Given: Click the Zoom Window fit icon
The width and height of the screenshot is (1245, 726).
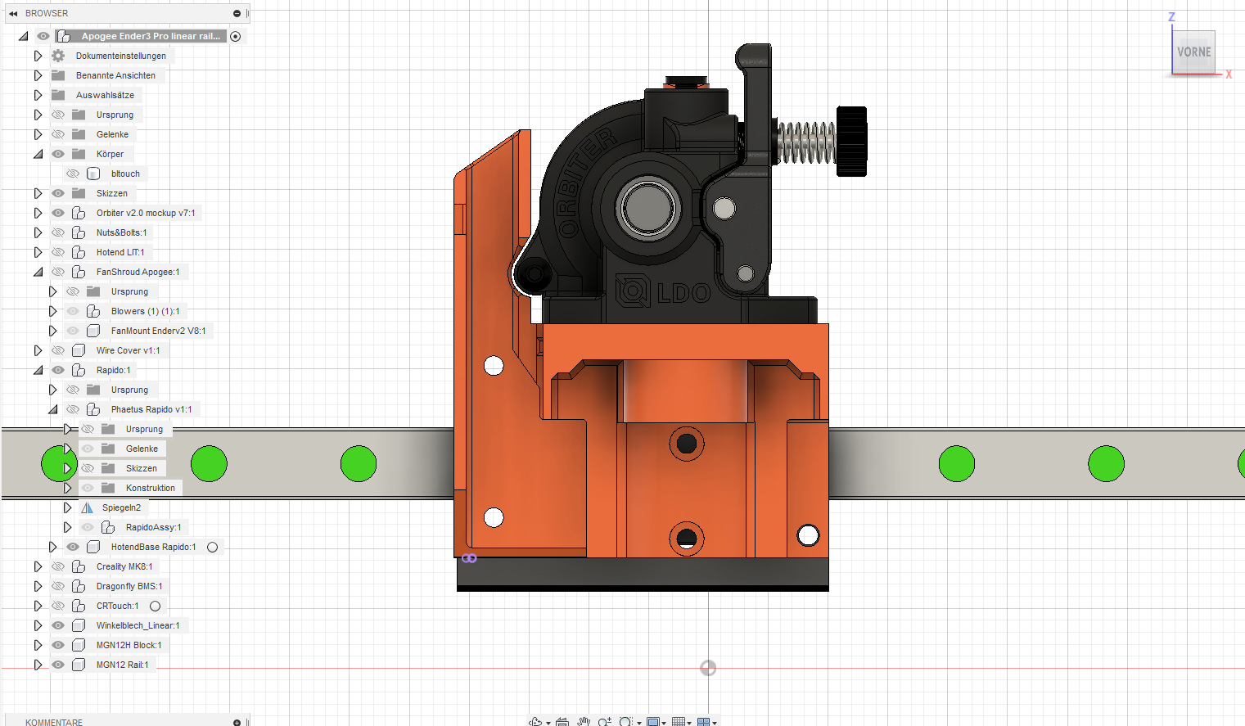Looking at the screenshot, I should [x=625, y=722].
